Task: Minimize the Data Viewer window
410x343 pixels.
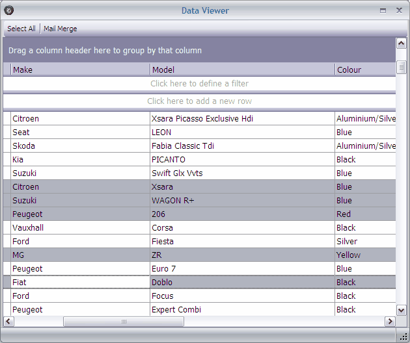Action: tap(383, 10)
